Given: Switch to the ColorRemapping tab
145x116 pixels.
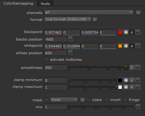Looking at the screenshot, I should click(18, 3).
